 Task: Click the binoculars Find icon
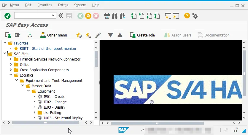115,16
